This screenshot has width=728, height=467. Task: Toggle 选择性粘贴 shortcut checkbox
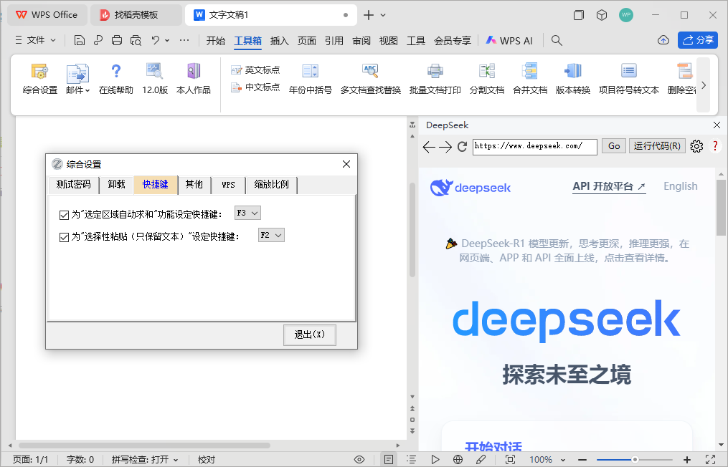[64, 238]
